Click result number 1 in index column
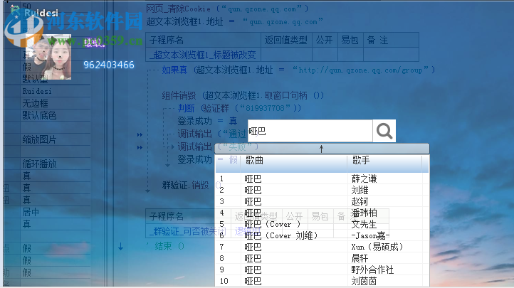The height and width of the screenshot is (288, 514). point(222,179)
